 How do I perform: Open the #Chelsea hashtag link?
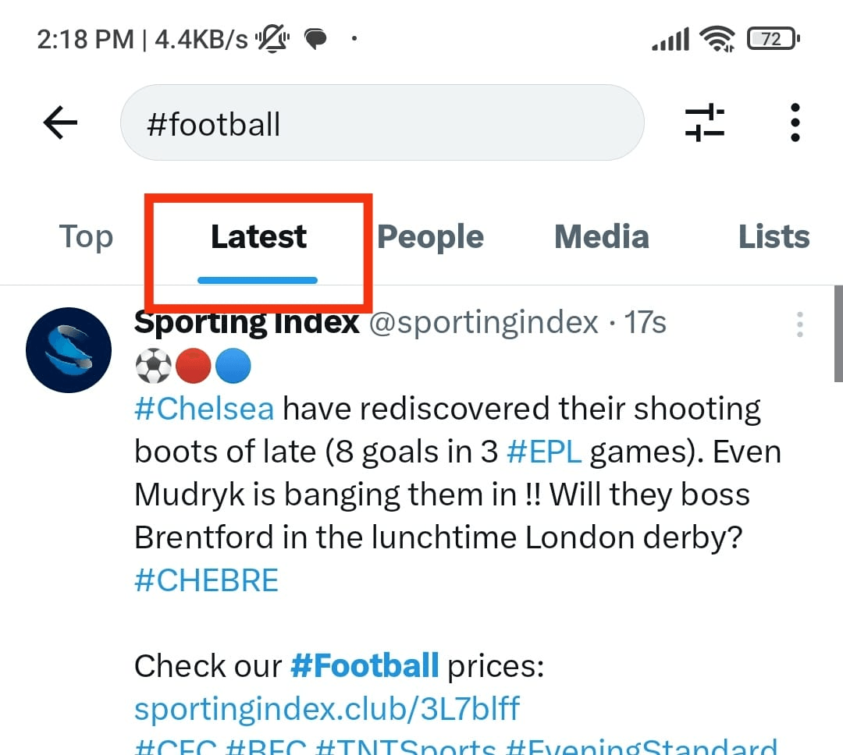[x=204, y=408]
